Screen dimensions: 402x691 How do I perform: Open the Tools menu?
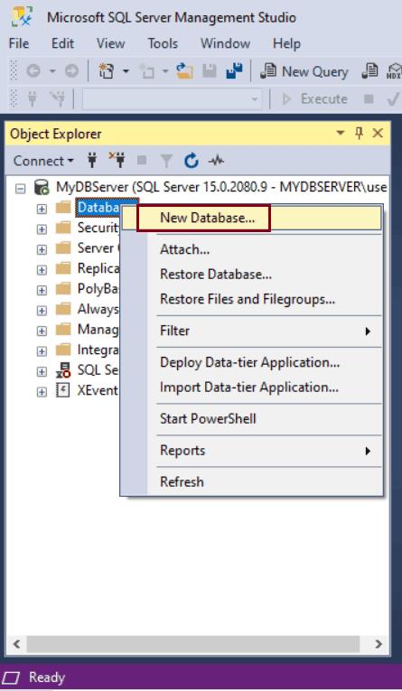click(x=163, y=43)
